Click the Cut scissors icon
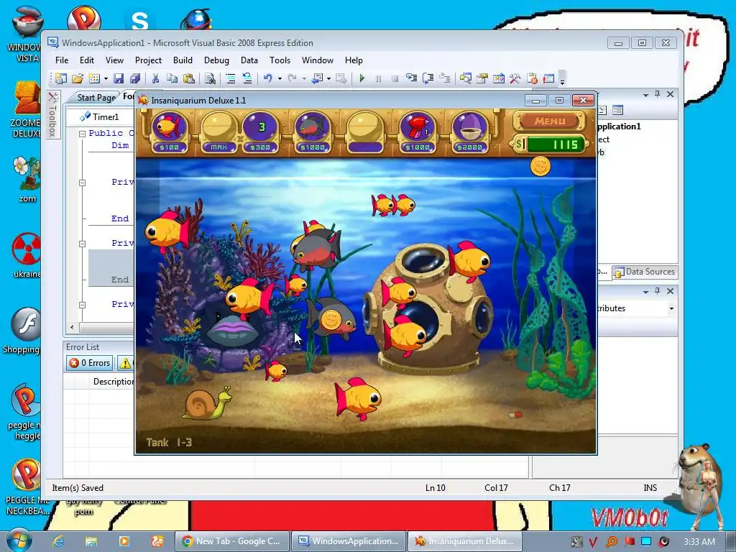736x552 pixels. (x=155, y=78)
